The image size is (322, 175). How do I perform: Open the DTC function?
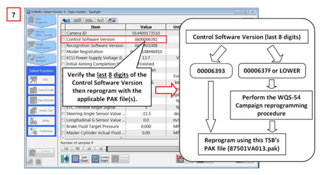[x=42, y=79]
